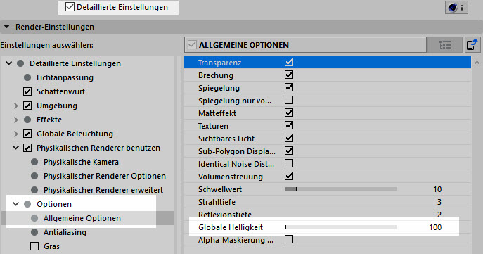Viewport: 483px width, 254px height.
Task: Click the ALLGEMEINE OPTIONEN heading text
Action: [x=244, y=45]
